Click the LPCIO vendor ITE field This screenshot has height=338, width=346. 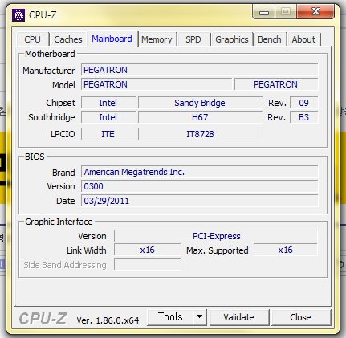108,134
